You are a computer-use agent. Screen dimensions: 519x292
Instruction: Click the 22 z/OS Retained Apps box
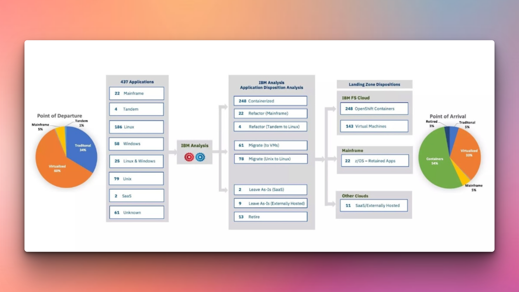pyautogui.click(x=375, y=161)
